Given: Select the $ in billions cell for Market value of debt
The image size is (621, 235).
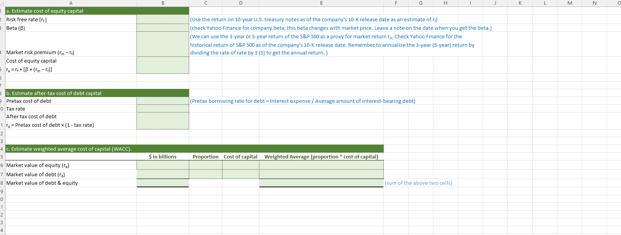Looking at the screenshot, I should pos(163,174).
